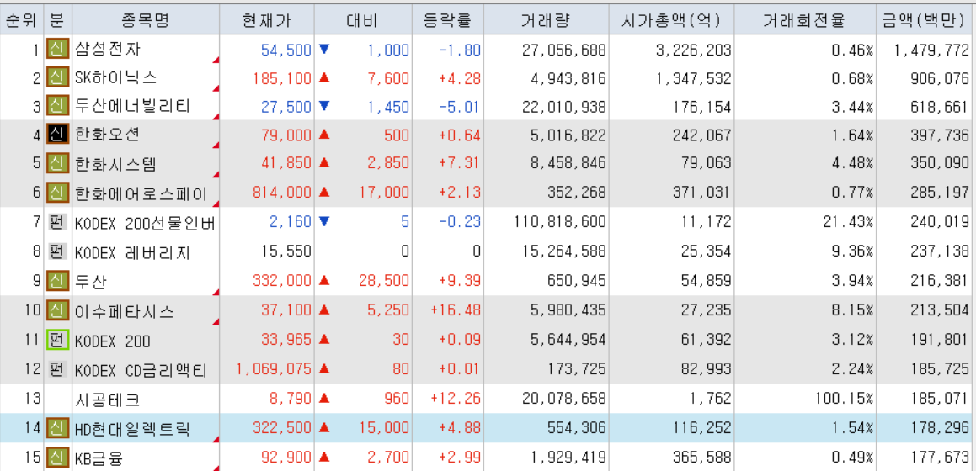
Task: Click the 펀 badge beside KODEX 레버리지
Action: (57, 251)
